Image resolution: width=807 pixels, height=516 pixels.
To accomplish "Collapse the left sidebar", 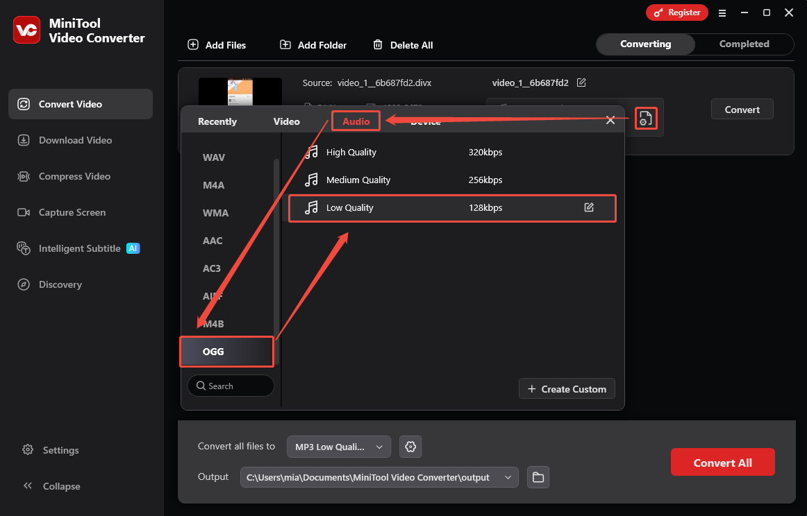I will pyautogui.click(x=60, y=486).
